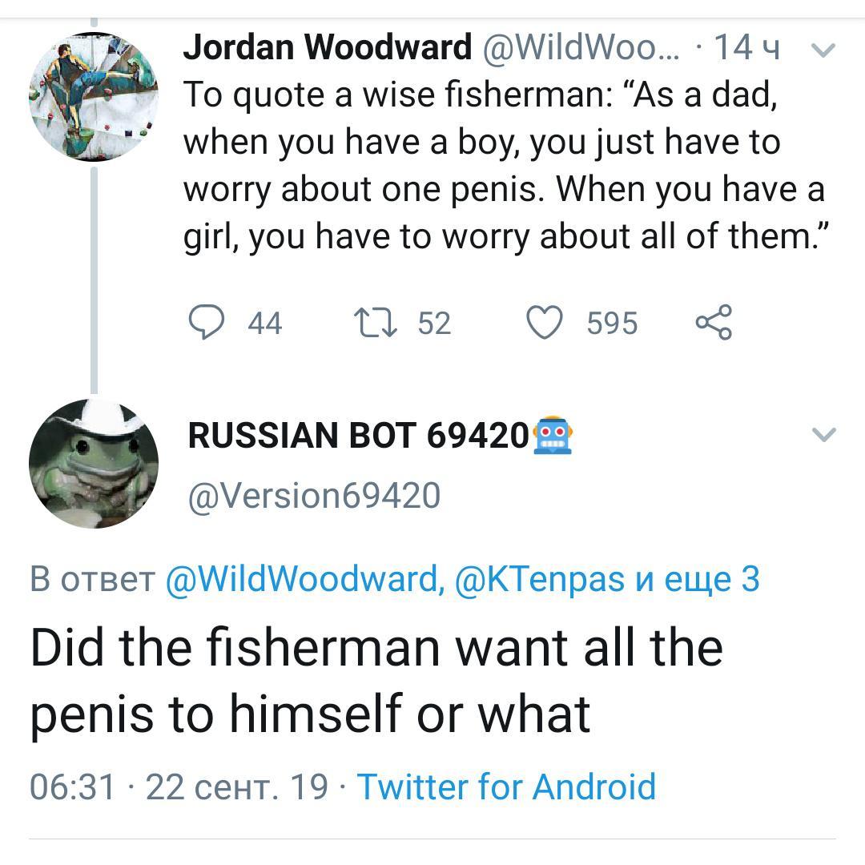This screenshot has width=865, height=865.
Task: Open the frog in cowboy hat avatar
Action: (93, 465)
